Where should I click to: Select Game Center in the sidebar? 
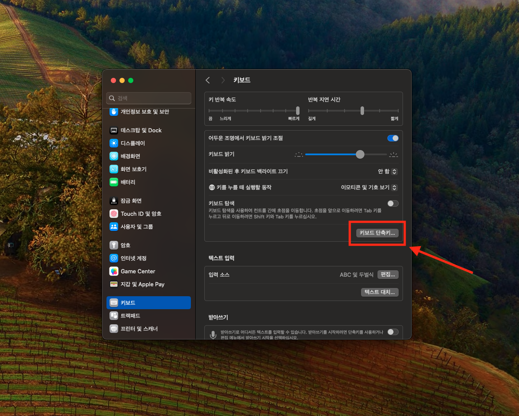click(148, 271)
